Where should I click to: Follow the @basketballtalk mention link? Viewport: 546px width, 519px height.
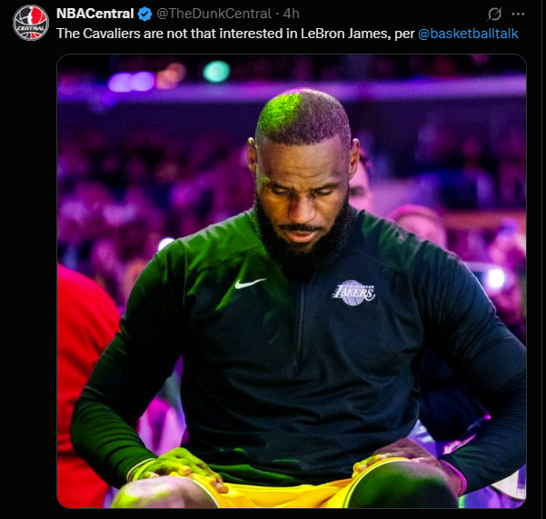[x=468, y=34]
